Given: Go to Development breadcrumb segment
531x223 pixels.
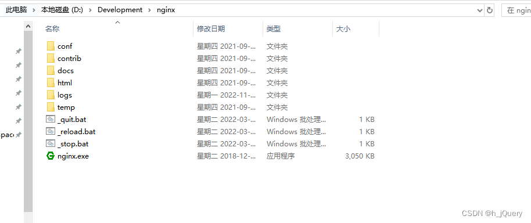Looking at the screenshot, I should pos(120,10).
